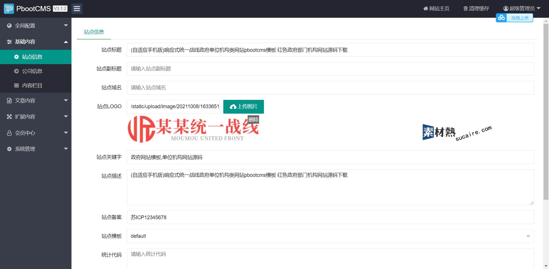549x269 pixels.
Task: Open the 超级管理员 user dropdown
Action: click(522, 9)
